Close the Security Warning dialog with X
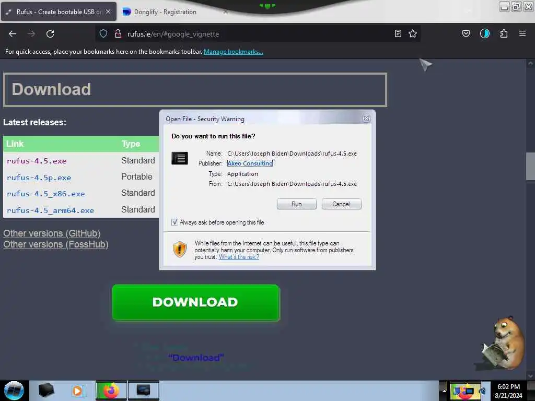Screen dimensions: 535x401 pos(366,119)
